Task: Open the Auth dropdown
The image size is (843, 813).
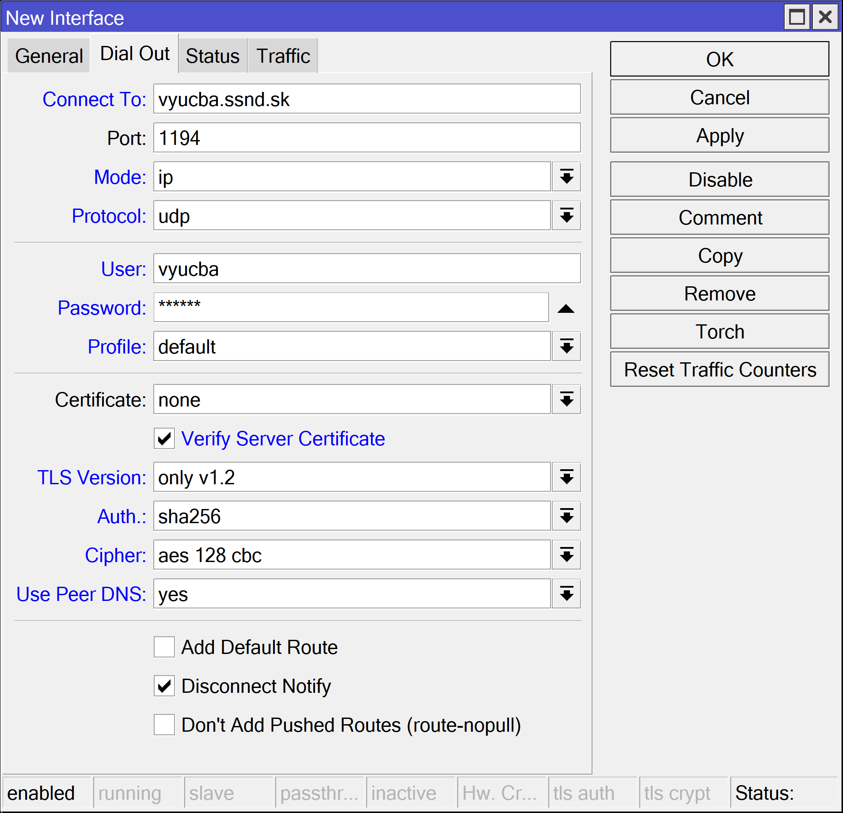Action: point(566,516)
